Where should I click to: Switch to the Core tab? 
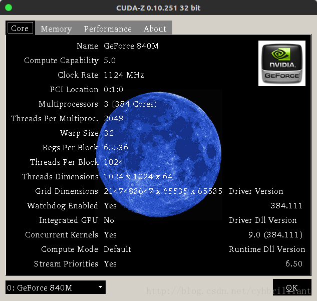pos(20,28)
